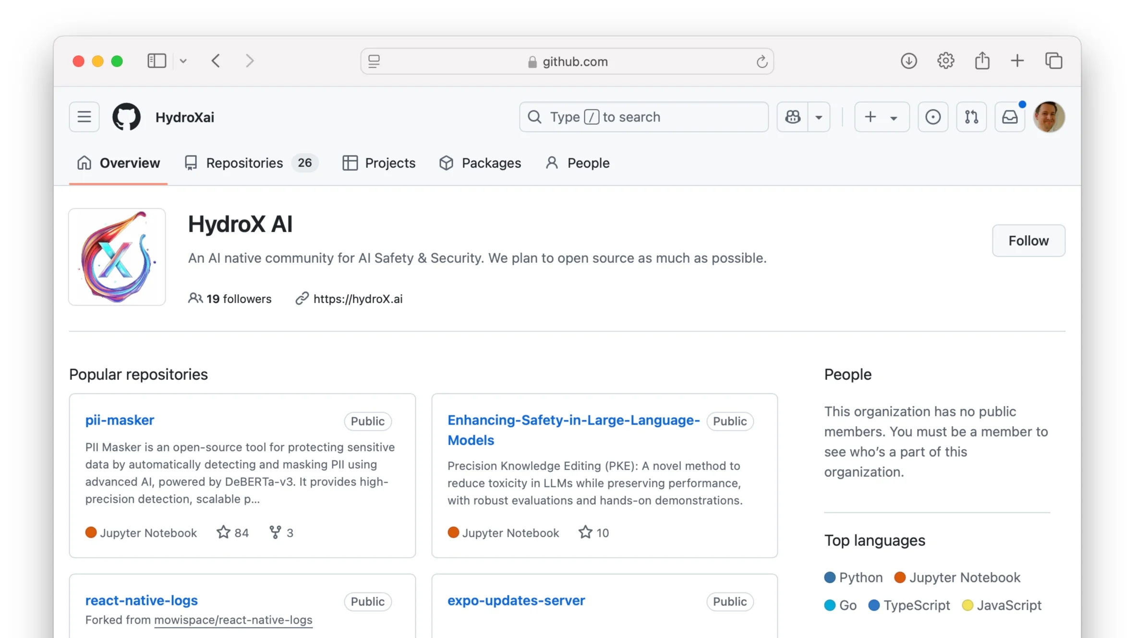The height and width of the screenshot is (638, 1135).
Task: Open Safari extension gear icon
Action: (x=945, y=61)
